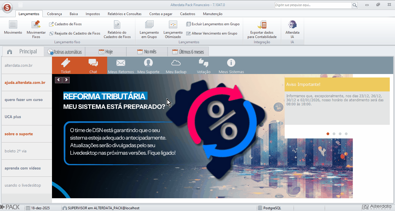This screenshot has height=211, width=395.
Task: Click the PACK logo in status bar
Action: click(x=10, y=207)
